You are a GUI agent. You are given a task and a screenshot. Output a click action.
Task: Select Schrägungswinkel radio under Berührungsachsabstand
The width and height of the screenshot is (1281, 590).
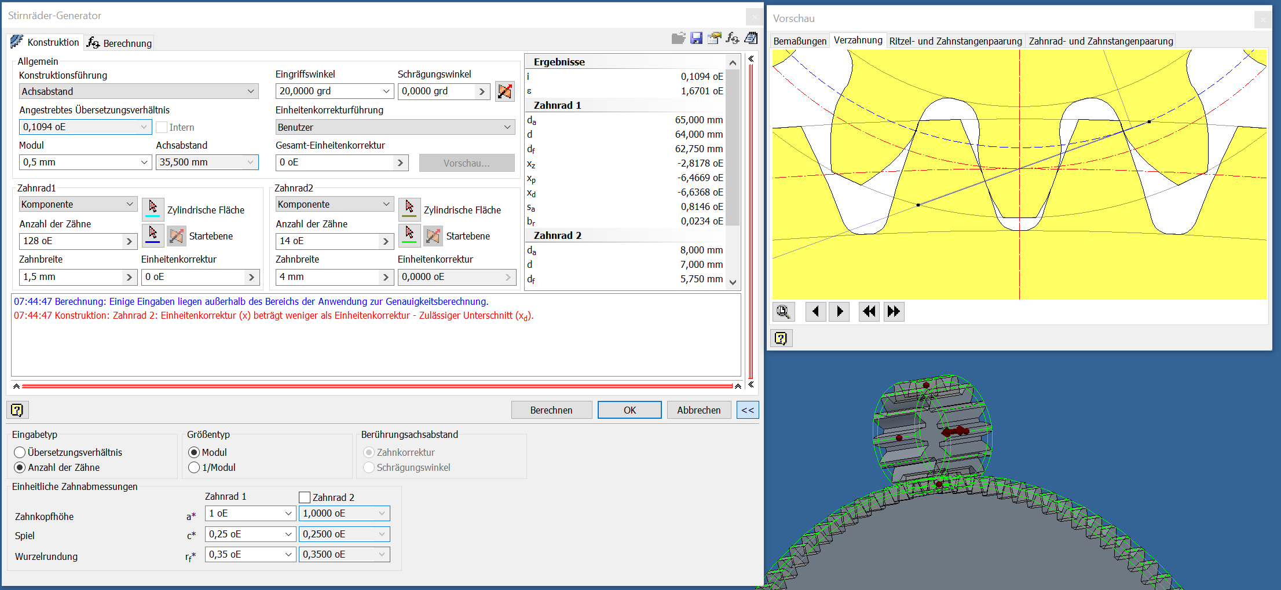(368, 467)
